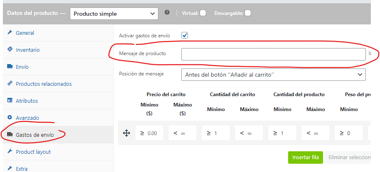Switch to the Product layout tab

[33, 152]
